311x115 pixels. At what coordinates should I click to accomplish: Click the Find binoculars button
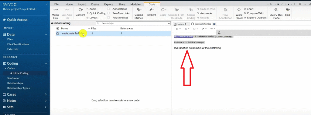point(287,12)
